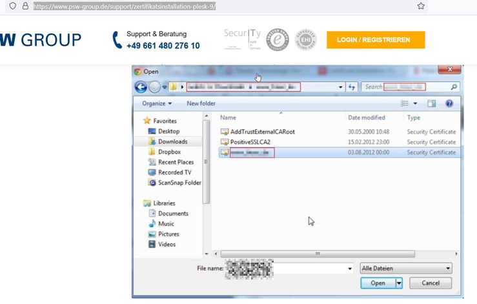477x304 pixels.
Task: Toggle the preview pane icon
Action: [x=432, y=103]
